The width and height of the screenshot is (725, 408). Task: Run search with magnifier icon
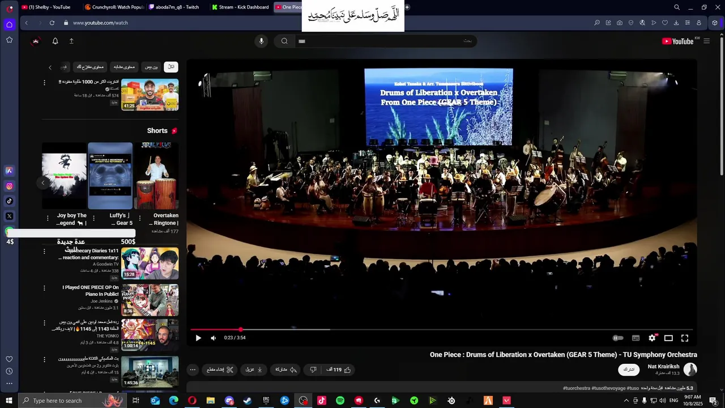[x=284, y=41]
